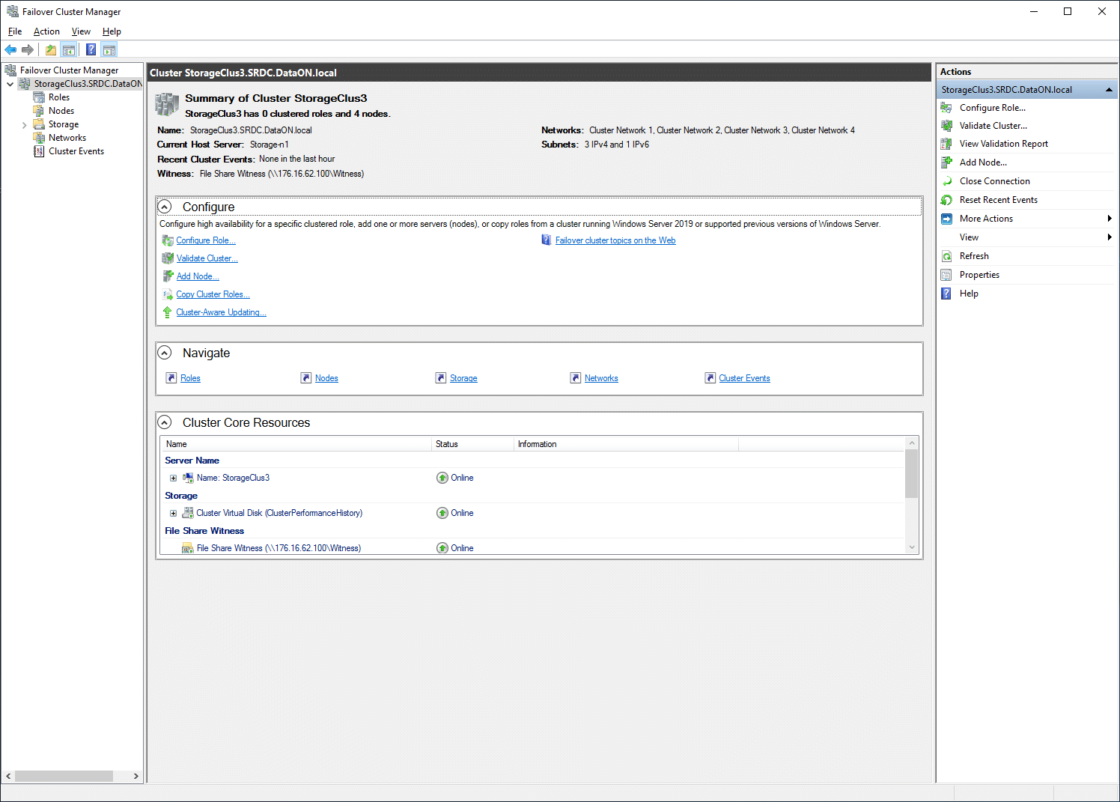Click the Show/Hide Action Pane toolbar icon
The image size is (1120, 802).
(x=109, y=50)
